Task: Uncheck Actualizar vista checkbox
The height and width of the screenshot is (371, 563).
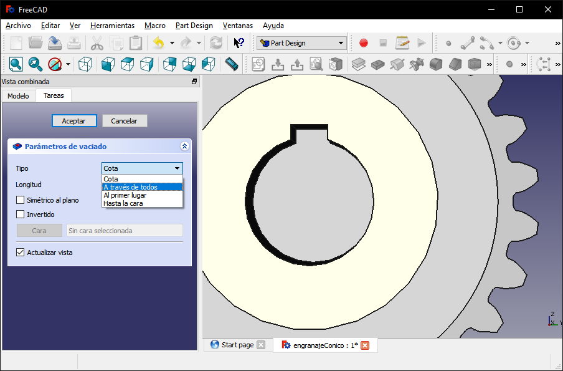Action: tap(21, 253)
